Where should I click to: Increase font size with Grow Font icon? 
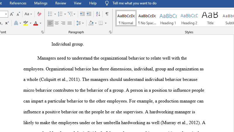(12, 14)
